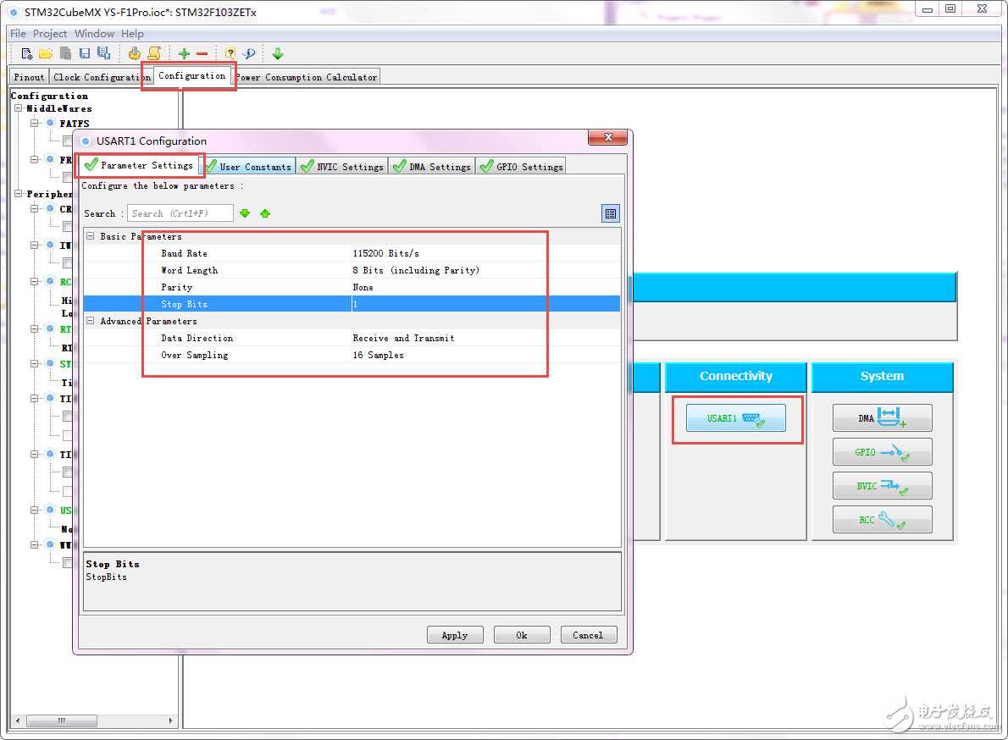Click the '16 Samples' over sampling value
Screen dimensions: 1008x740
(x=378, y=355)
